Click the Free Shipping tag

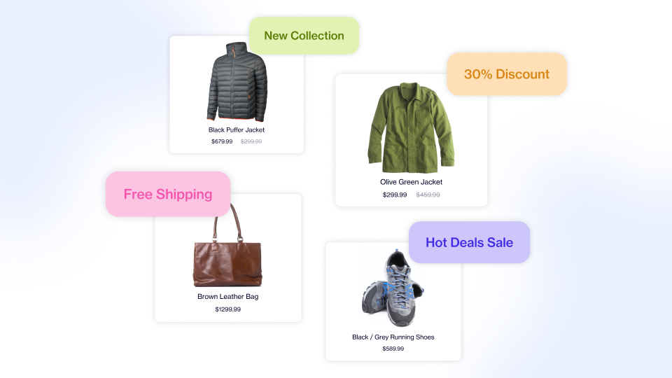pos(168,194)
